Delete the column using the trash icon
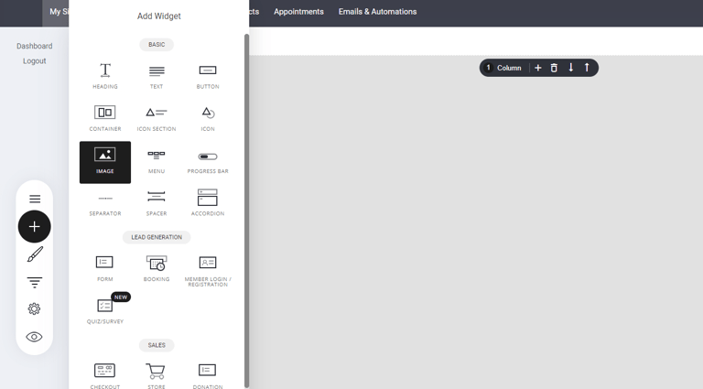 [554, 68]
